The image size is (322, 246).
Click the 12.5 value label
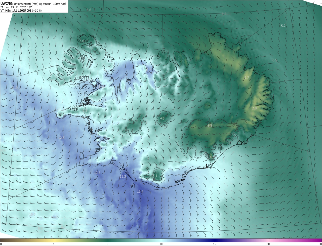[x=61, y=138]
